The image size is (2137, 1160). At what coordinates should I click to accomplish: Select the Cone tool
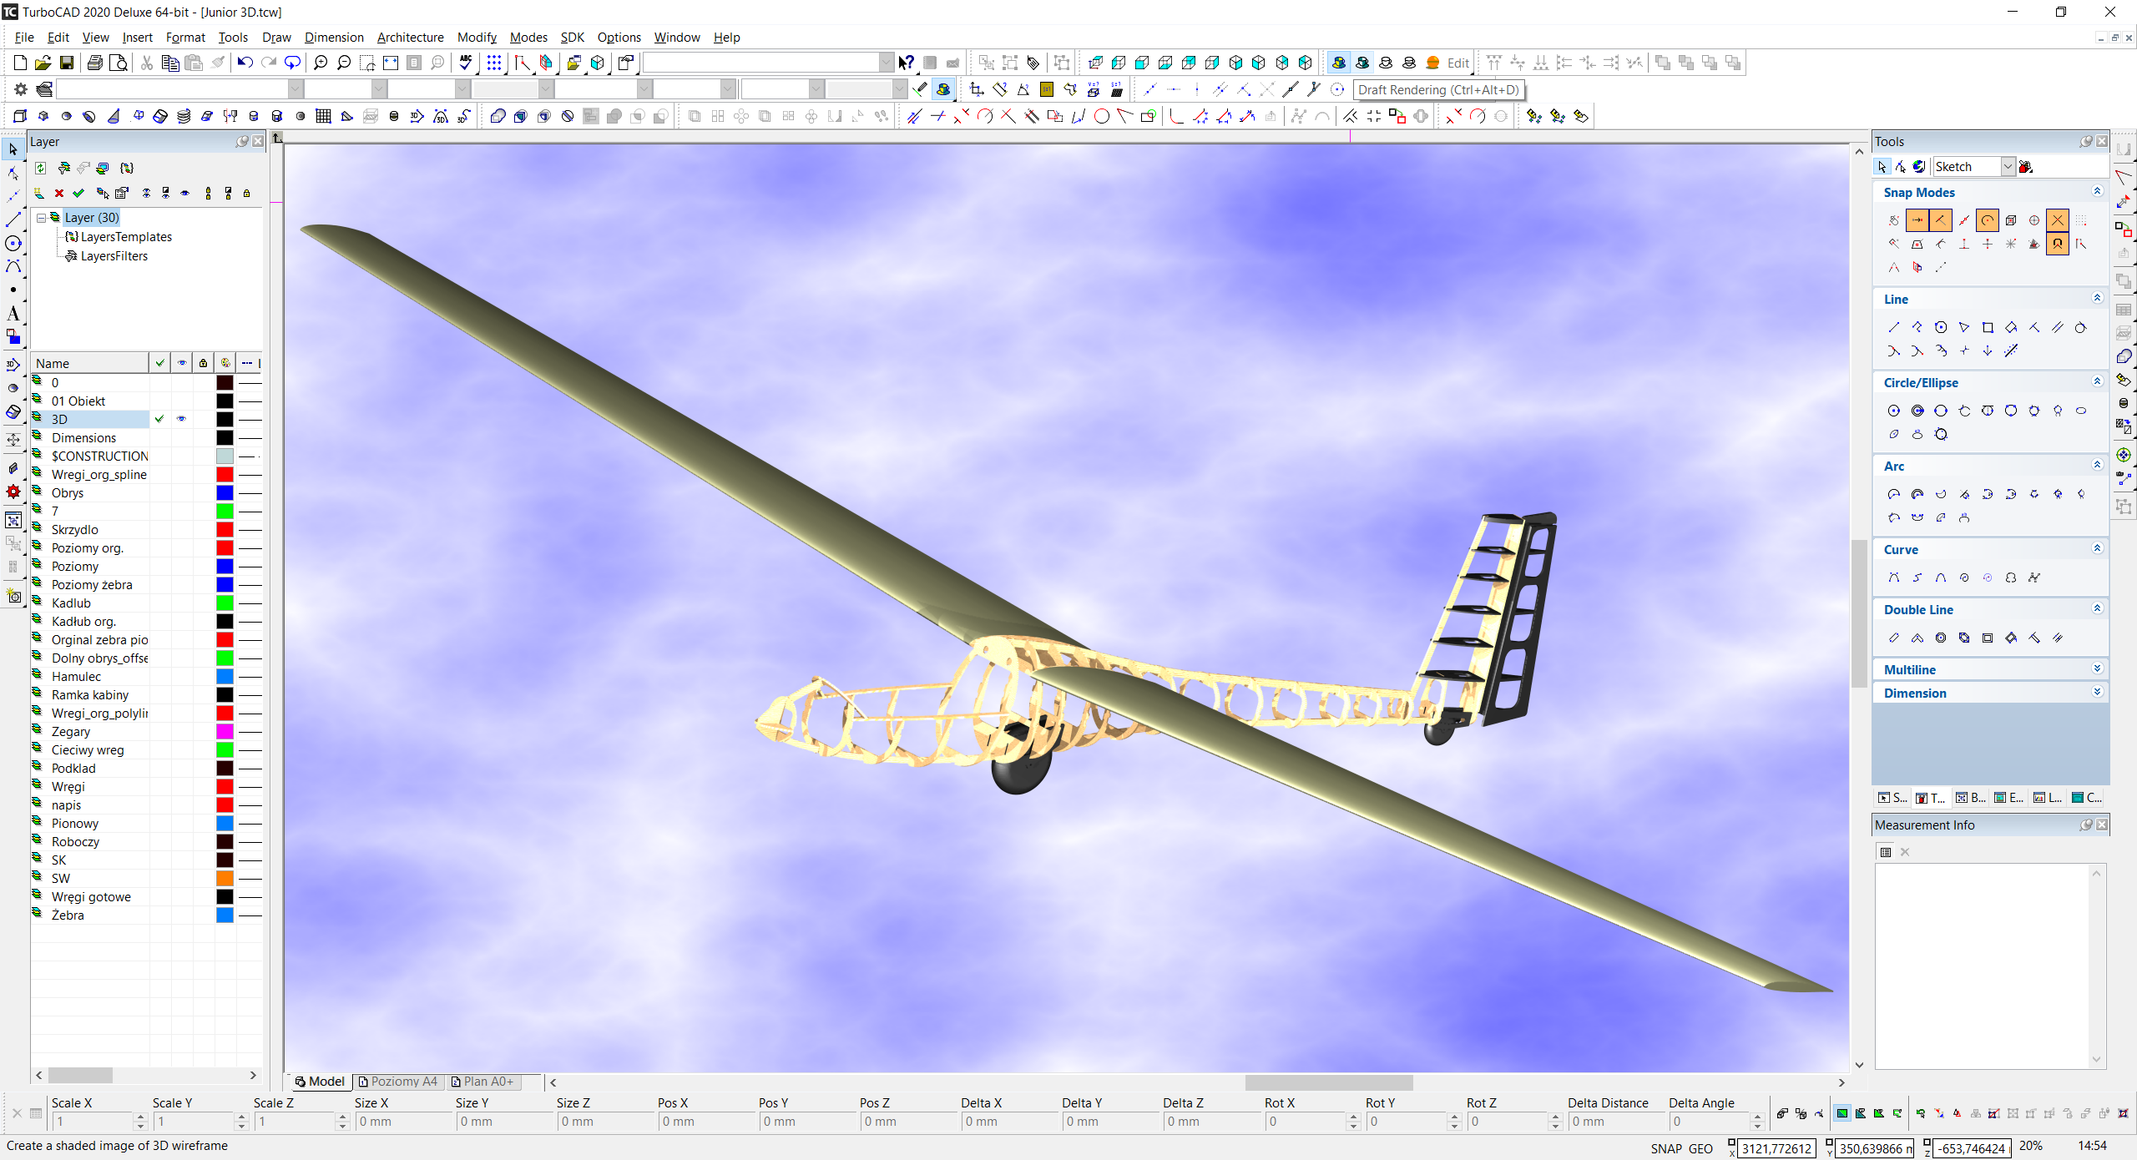(x=114, y=116)
